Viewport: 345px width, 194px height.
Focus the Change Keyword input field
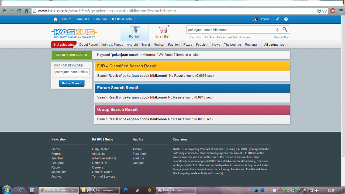pyautogui.click(x=72, y=72)
